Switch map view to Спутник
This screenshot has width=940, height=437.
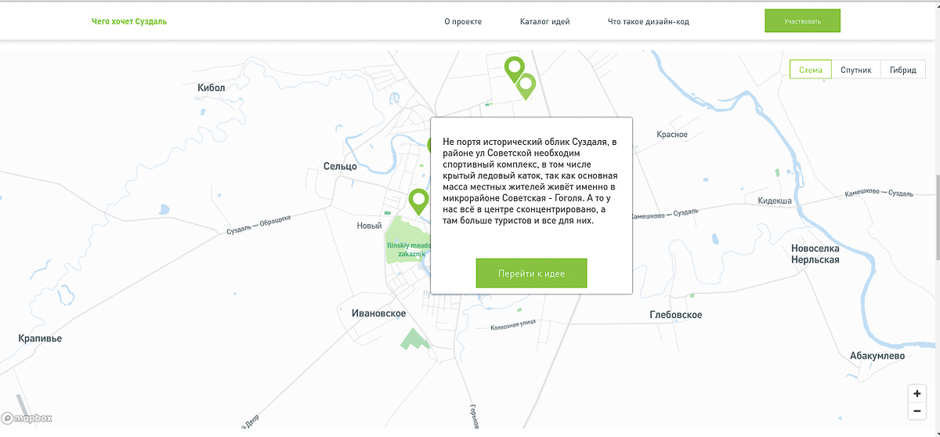[855, 70]
